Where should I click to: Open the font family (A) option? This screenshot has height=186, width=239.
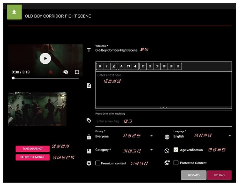click(121, 66)
